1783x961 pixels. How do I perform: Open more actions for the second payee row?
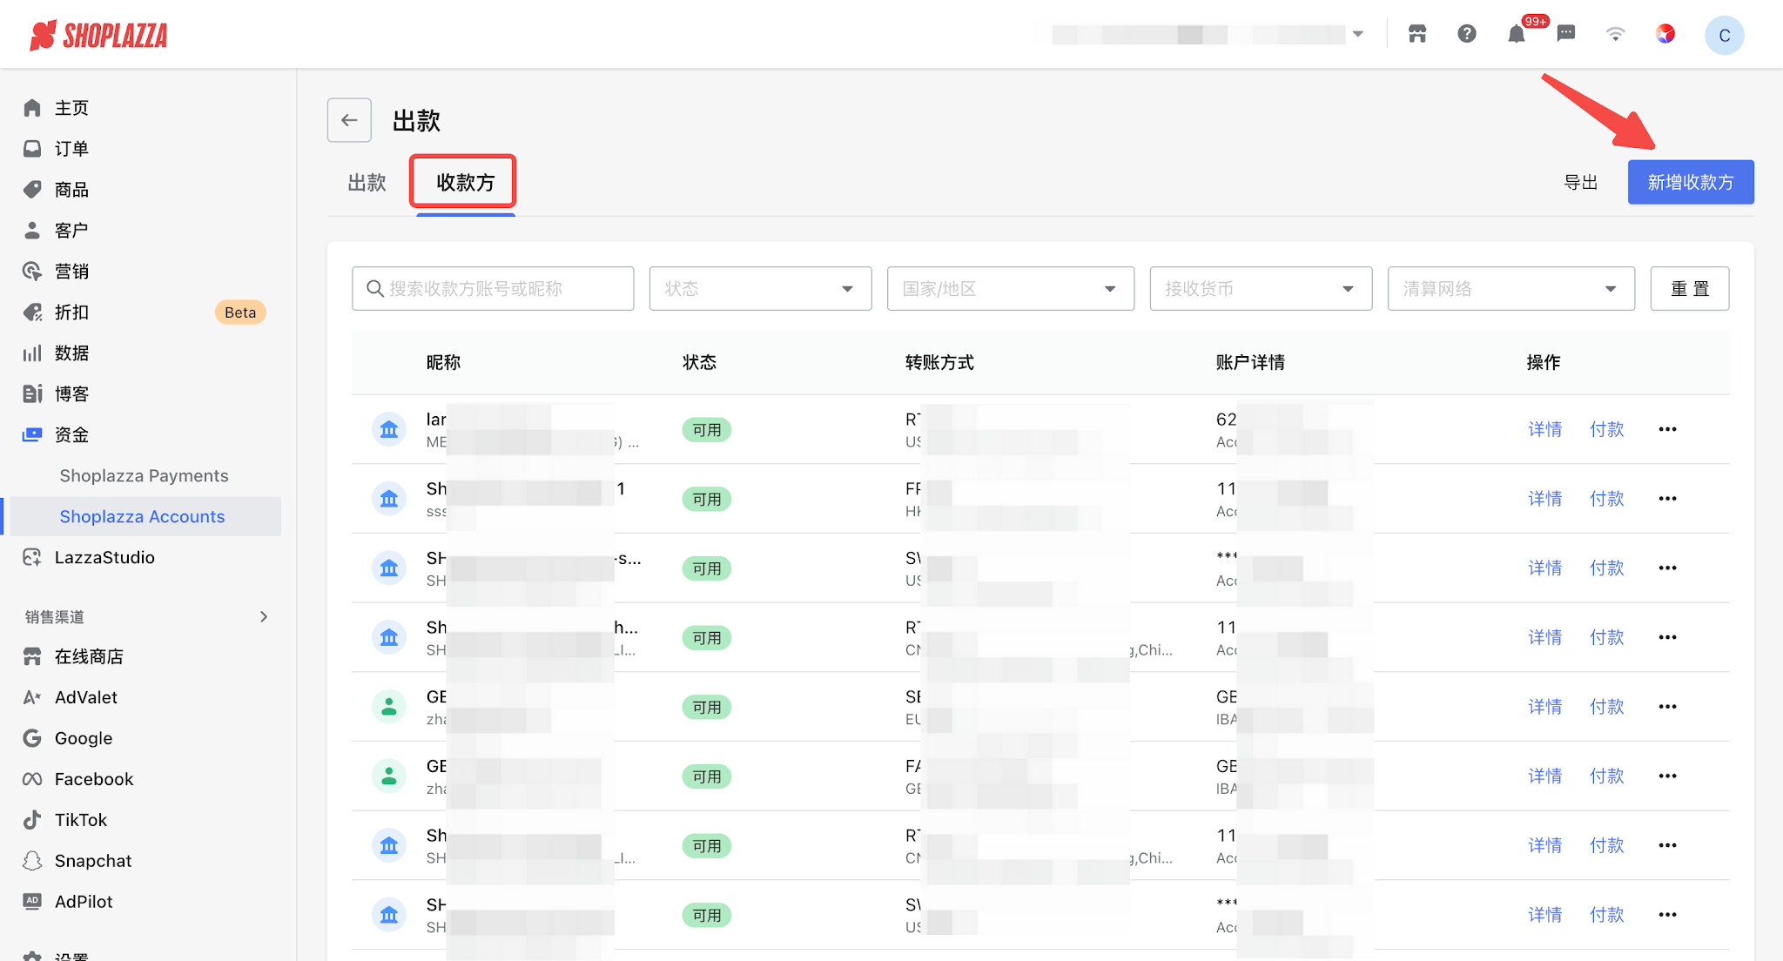point(1667,499)
